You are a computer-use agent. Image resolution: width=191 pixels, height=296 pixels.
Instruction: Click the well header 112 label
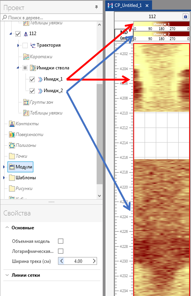(152, 16)
